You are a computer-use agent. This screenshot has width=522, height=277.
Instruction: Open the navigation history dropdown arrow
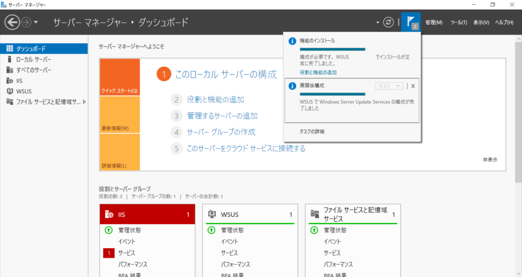[x=36, y=22]
